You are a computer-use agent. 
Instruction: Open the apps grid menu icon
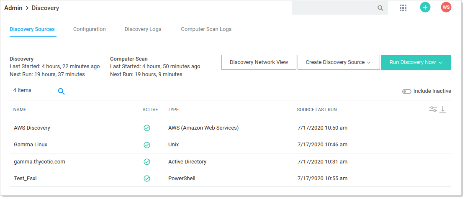point(403,8)
